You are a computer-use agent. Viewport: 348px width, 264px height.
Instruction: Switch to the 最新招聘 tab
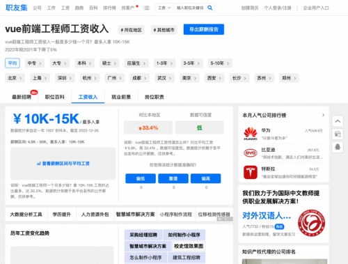pos(22,97)
